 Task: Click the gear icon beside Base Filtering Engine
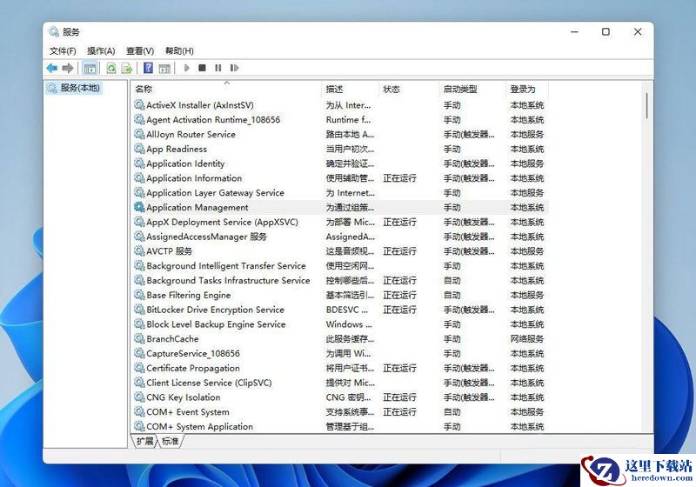[139, 295]
